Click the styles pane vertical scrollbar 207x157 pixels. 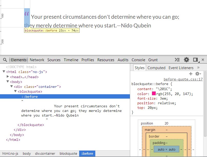(205, 104)
